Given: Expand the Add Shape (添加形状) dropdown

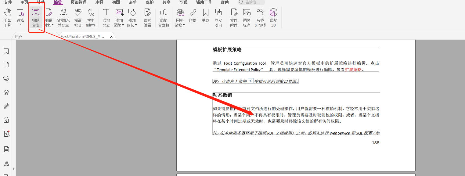Looking at the screenshot, I should pos(136,25).
